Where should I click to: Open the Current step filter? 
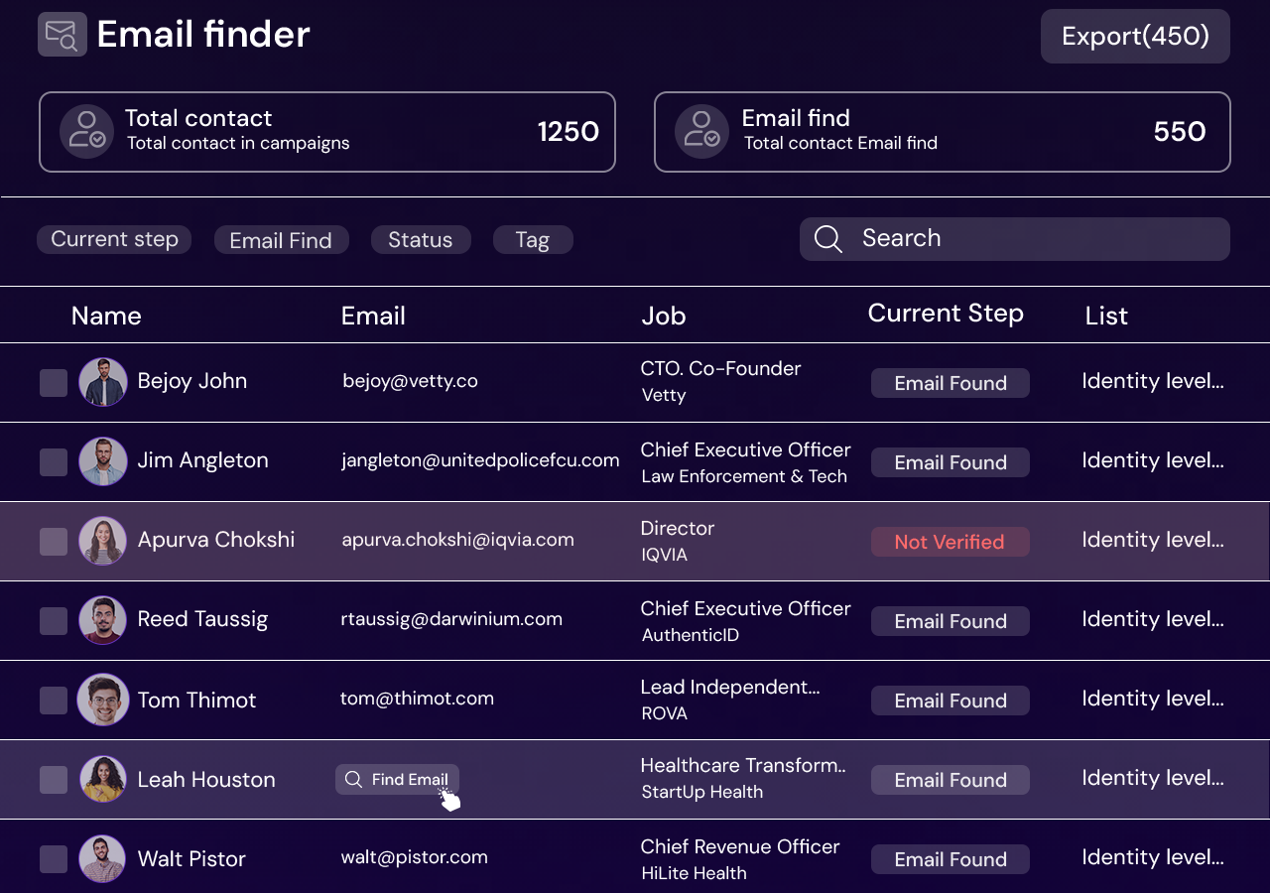(114, 239)
